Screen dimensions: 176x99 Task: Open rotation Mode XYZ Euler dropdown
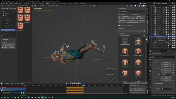point(166,75)
